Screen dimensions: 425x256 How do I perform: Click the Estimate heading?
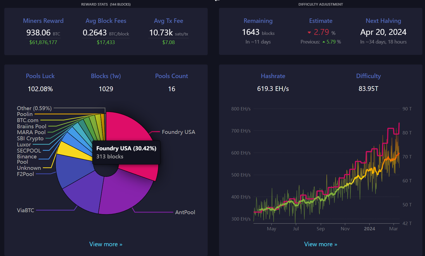[321, 21]
